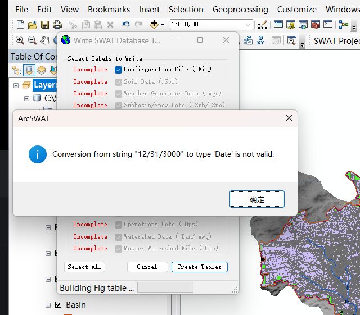Open the Editor toolbar icon

click(263, 25)
